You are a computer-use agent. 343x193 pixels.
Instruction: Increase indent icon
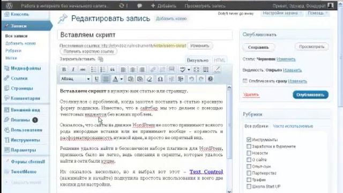(x=181, y=79)
